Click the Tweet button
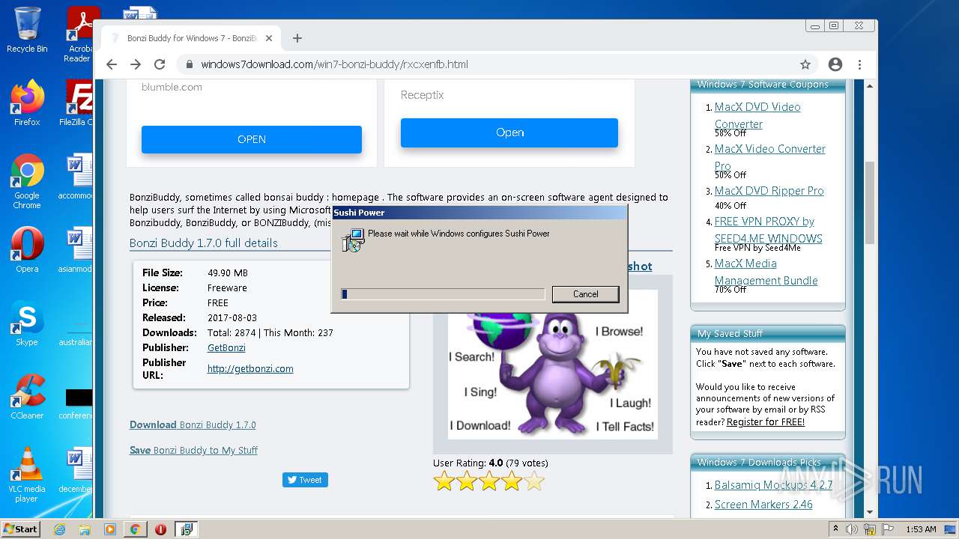Screen dimensions: 959x539 (305, 480)
